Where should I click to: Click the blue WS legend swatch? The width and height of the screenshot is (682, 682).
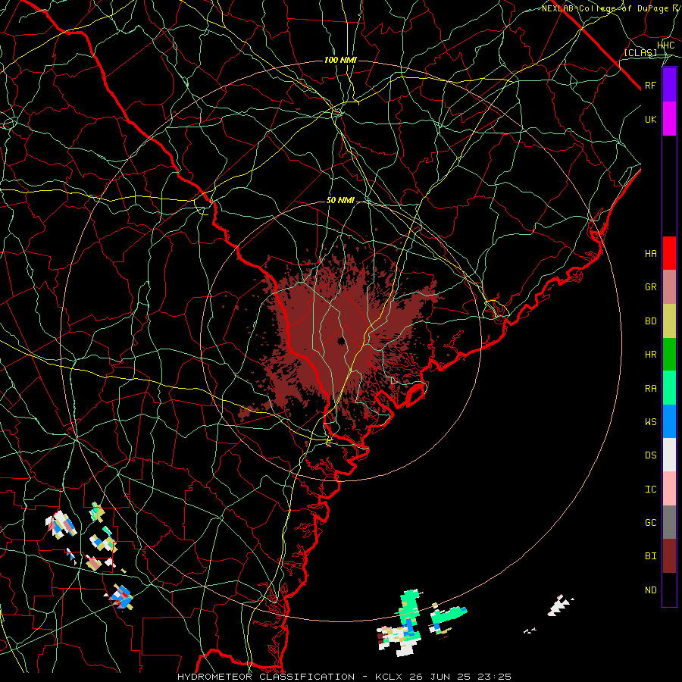[669, 421]
